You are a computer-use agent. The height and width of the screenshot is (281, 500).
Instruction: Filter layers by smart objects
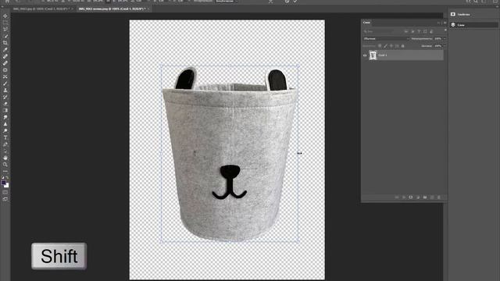coord(431,31)
